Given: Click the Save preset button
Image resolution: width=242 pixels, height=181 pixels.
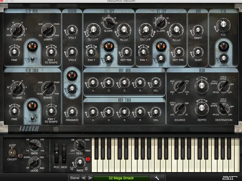Looking at the screenshot, I should [x=75, y=178].
